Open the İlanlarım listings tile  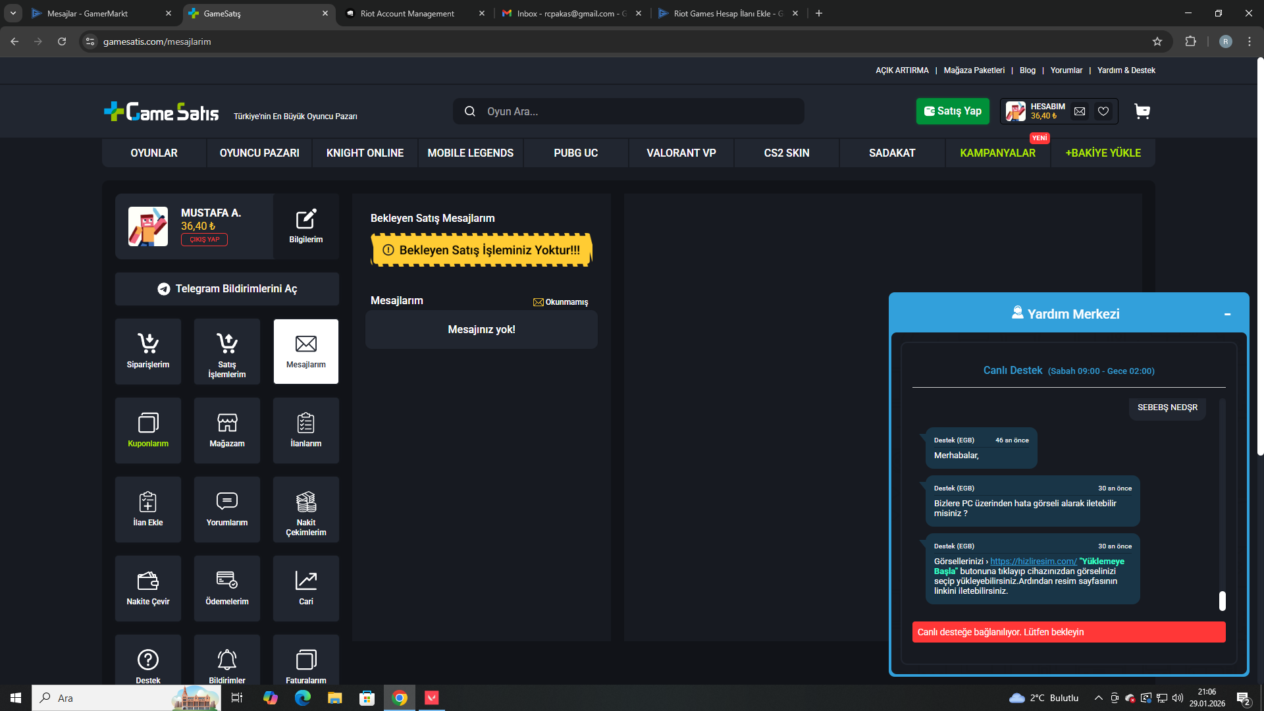pos(306,431)
